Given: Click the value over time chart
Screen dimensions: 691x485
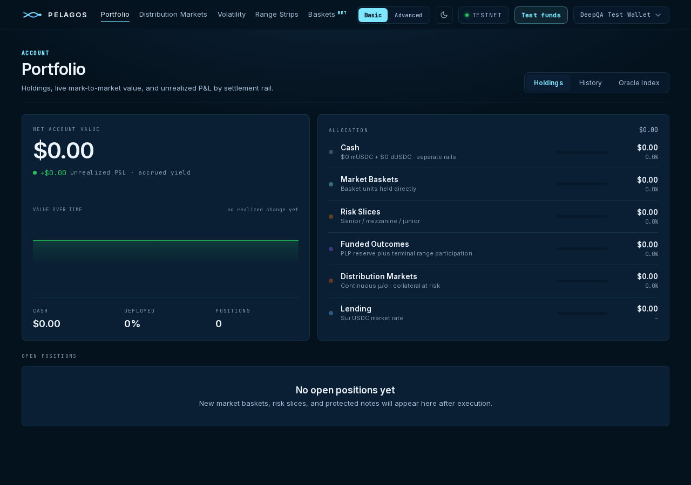Looking at the screenshot, I should (x=166, y=252).
